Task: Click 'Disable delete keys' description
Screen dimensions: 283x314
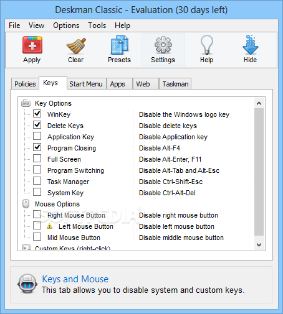Action: coord(168,126)
